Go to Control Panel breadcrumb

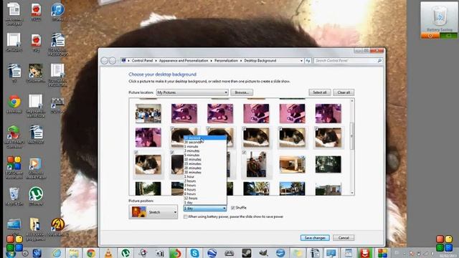(142, 60)
